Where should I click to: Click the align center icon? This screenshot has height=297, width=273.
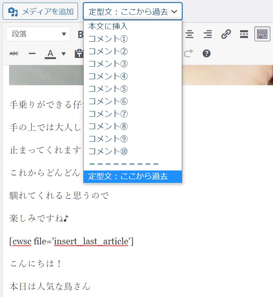189,34
